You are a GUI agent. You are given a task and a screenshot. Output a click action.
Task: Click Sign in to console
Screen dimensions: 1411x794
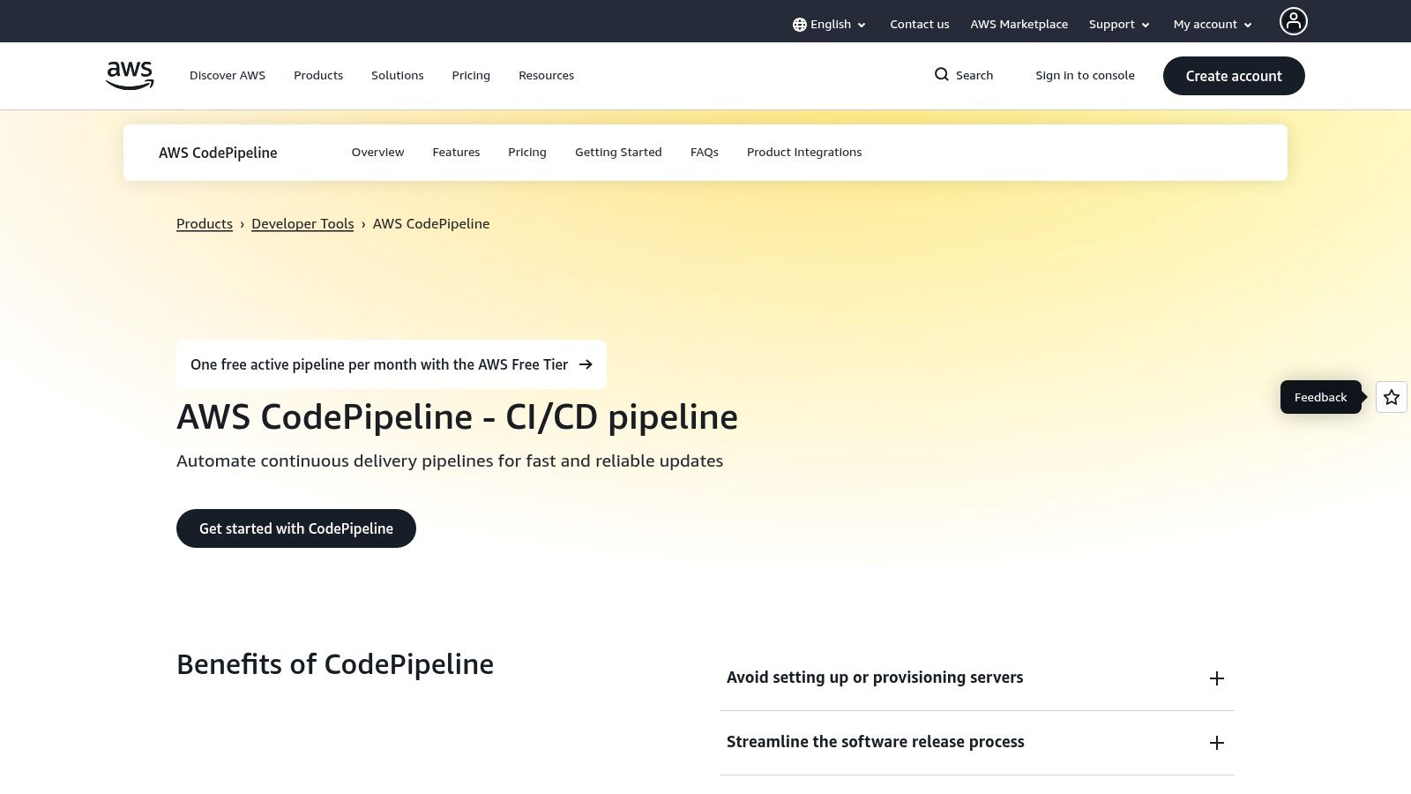pos(1085,76)
